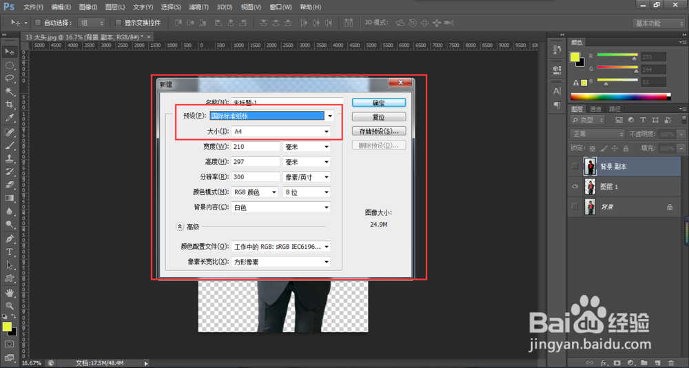Screen dimensions: 689x368
Task: Select the Hand tool
Action: [9, 292]
